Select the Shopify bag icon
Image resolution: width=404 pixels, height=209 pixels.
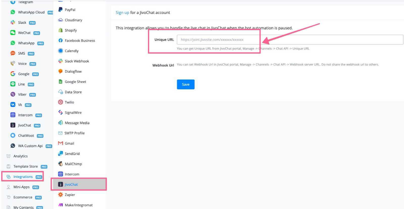(60, 30)
